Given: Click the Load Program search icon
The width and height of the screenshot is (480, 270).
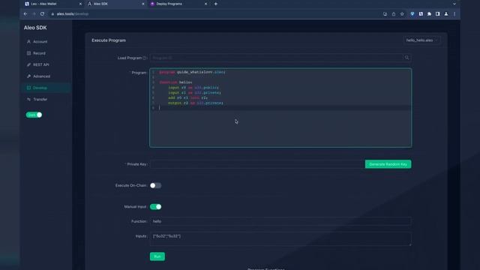Looking at the screenshot, I should coord(406,58).
